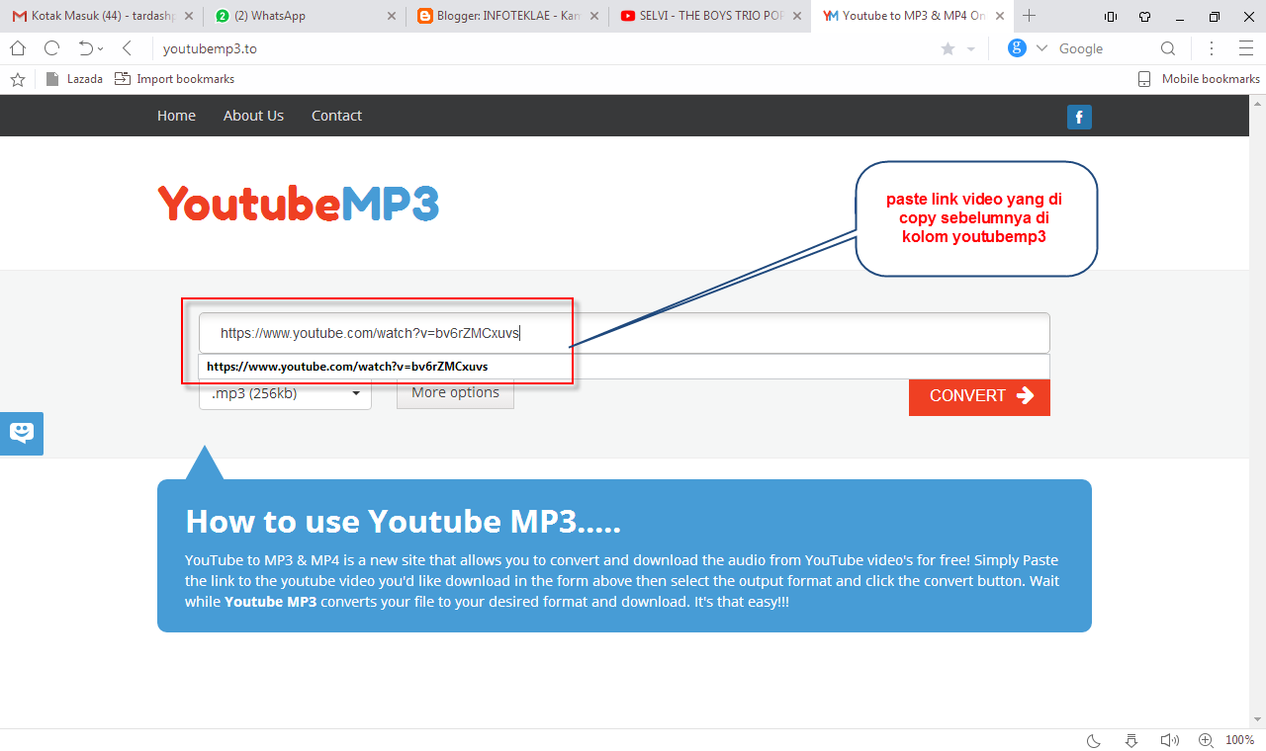Open a new tab with plus button

[1030, 16]
